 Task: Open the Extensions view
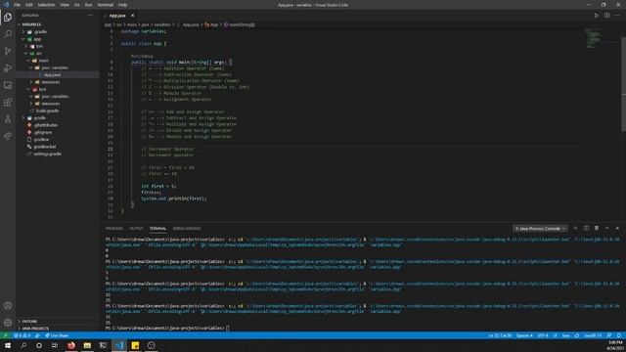[x=8, y=103]
